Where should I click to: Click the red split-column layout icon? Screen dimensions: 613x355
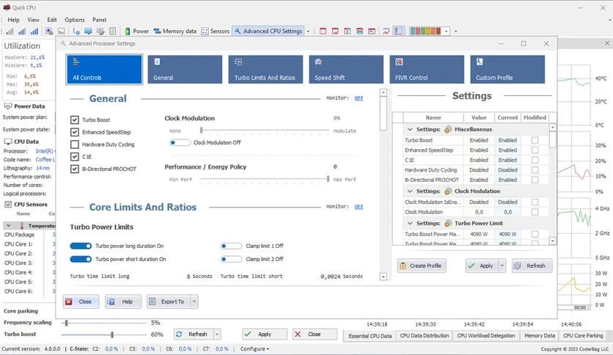[347, 32]
